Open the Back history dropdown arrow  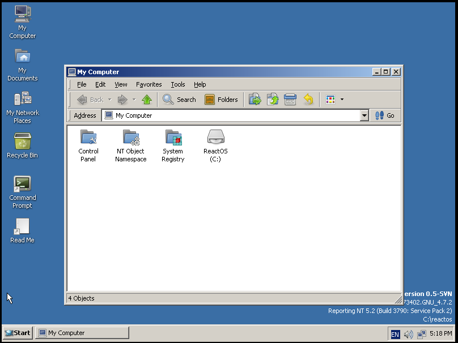point(110,100)
